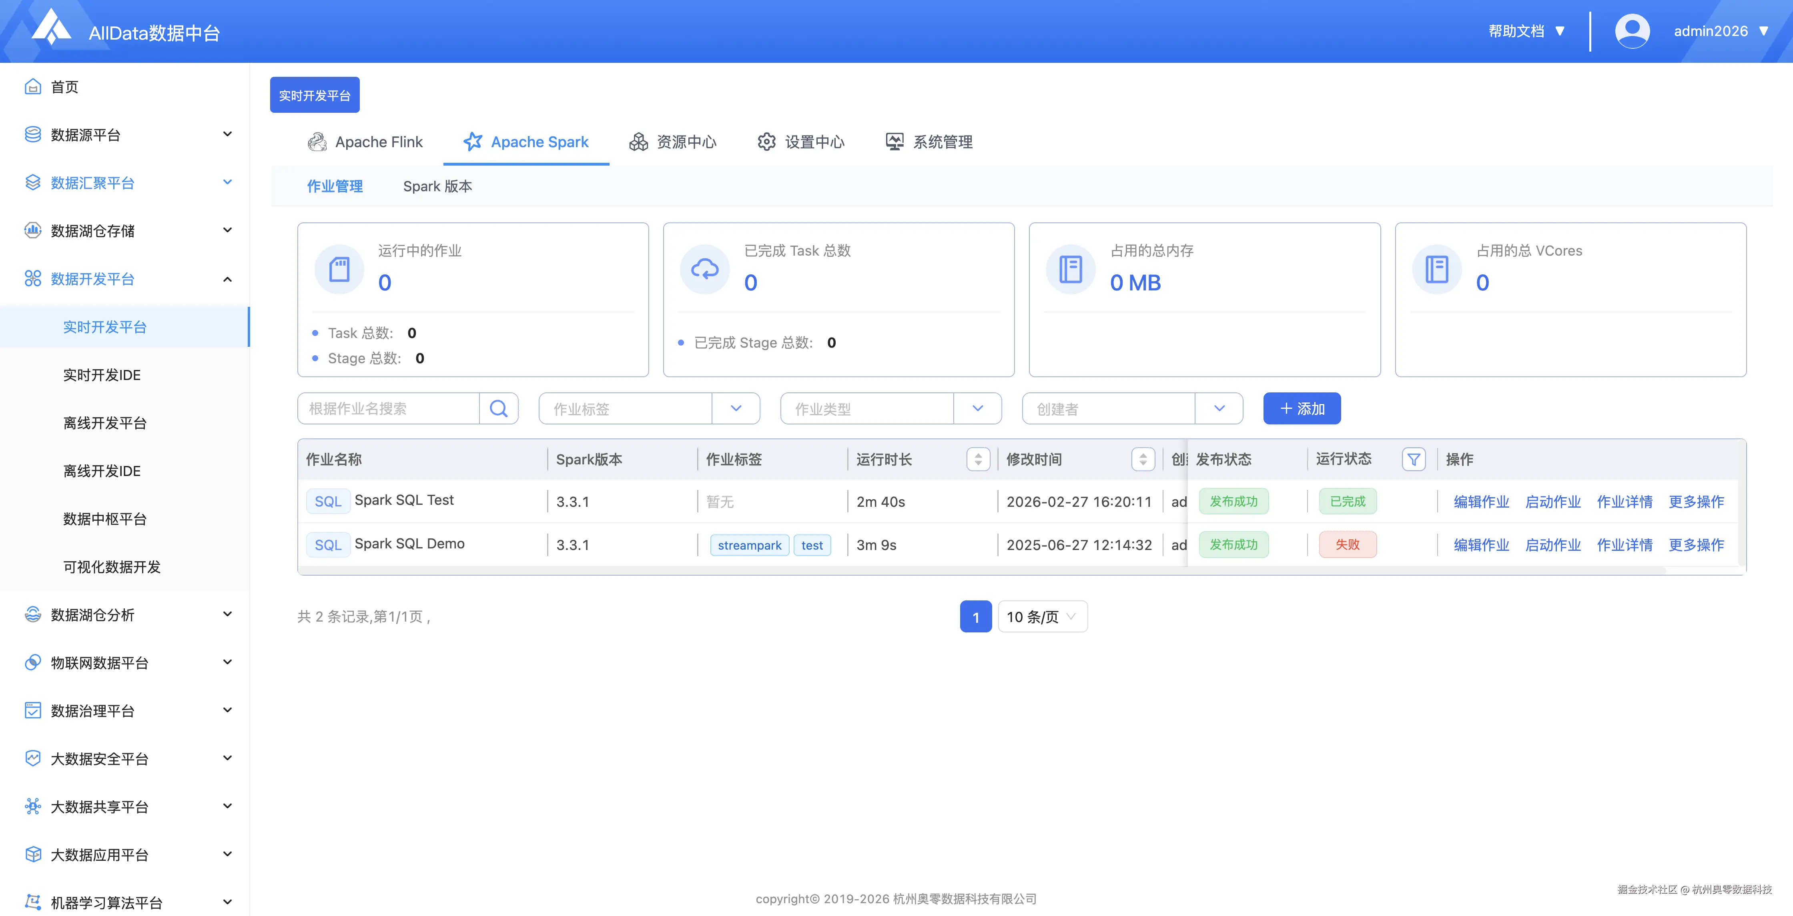The width and height of the screenshot is (1793, 916).
Task: Click the 数据湖仓存储 chart icon
Action: 33,230
